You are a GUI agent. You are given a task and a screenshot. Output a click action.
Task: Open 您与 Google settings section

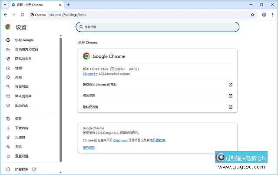(24, 40)
